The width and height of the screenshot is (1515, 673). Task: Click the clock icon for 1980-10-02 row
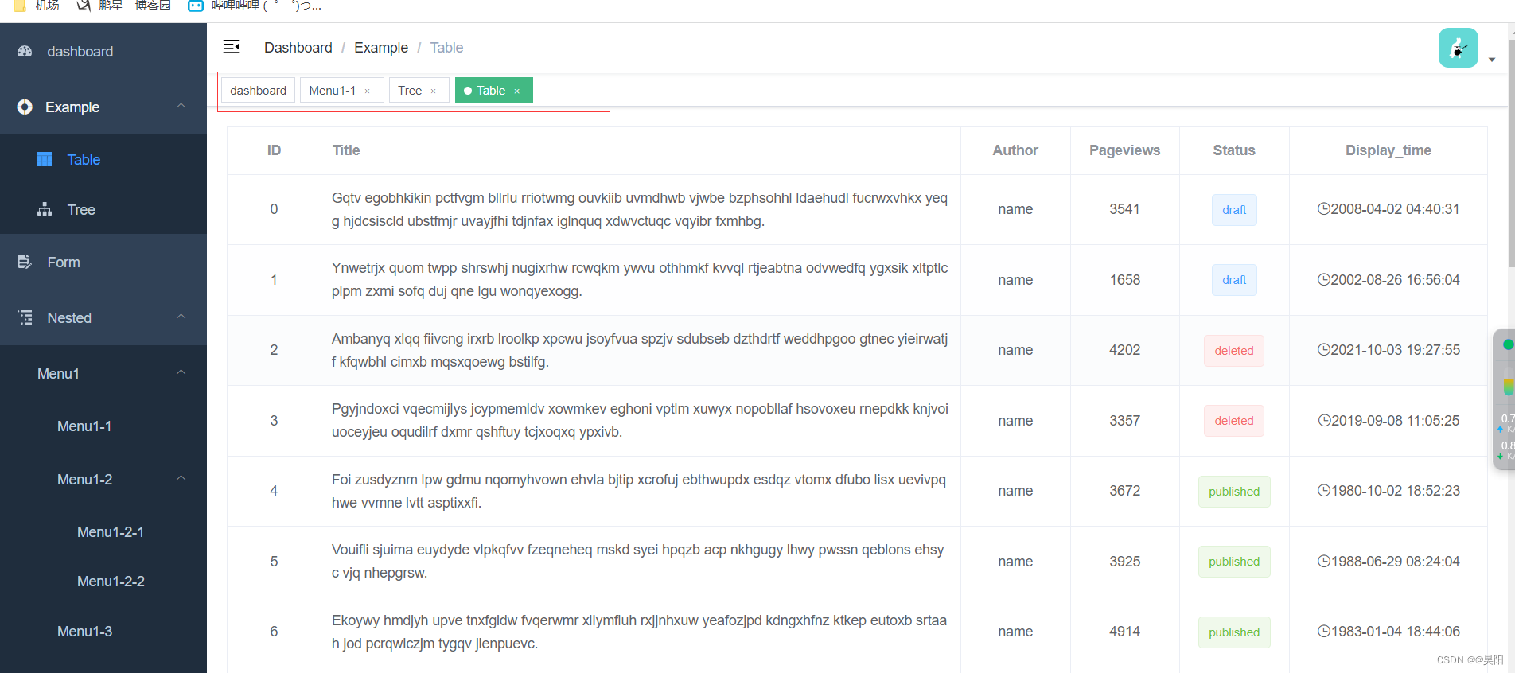(1324, 490)
